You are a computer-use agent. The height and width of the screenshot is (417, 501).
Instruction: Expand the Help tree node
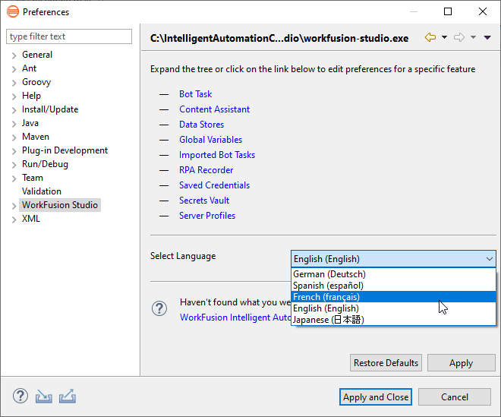[x=14, y=96]
